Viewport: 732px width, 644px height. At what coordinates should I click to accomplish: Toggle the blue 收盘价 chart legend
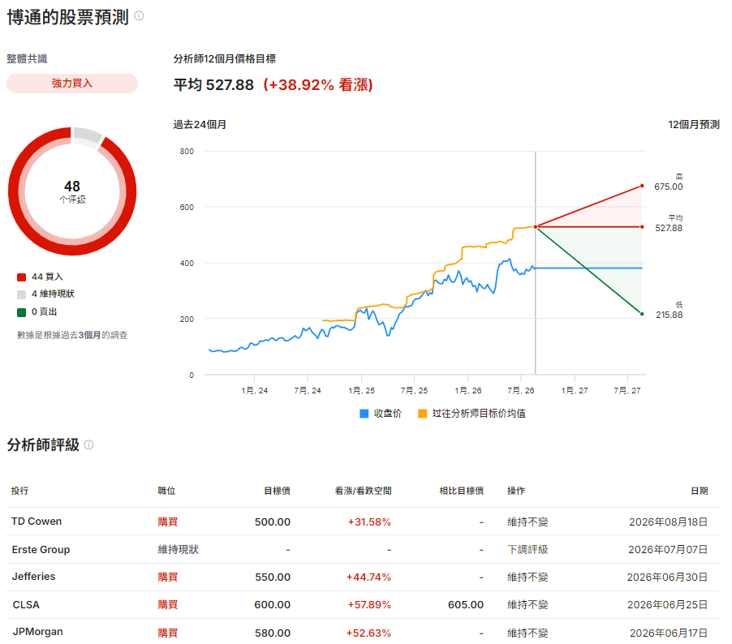point(381,414)
